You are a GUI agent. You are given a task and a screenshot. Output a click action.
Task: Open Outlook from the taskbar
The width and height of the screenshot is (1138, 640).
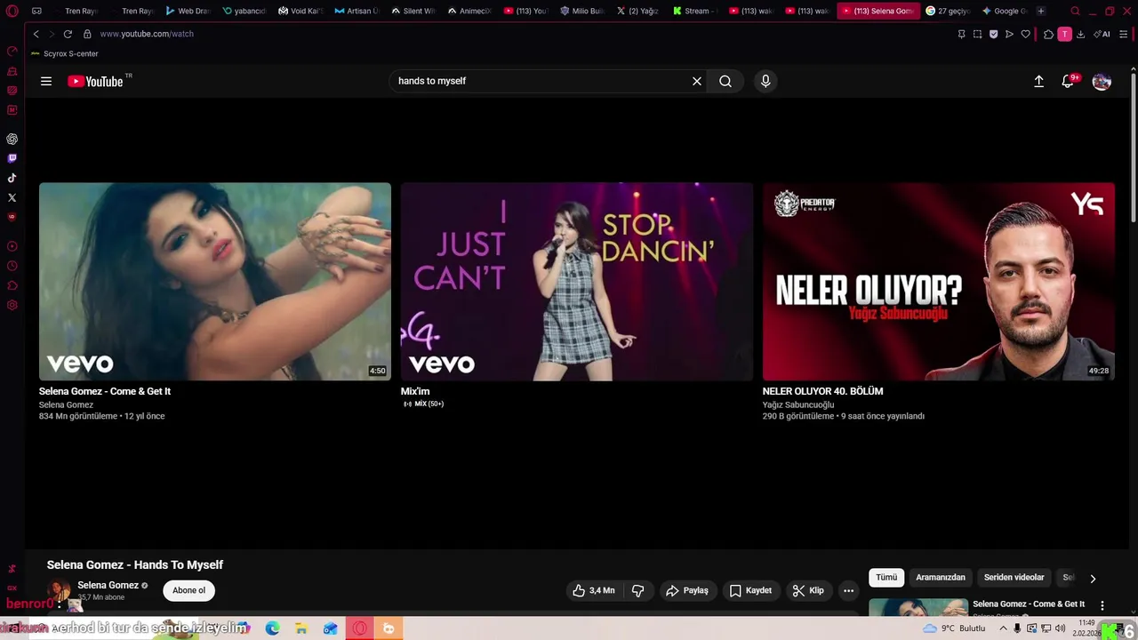point(331,628)
